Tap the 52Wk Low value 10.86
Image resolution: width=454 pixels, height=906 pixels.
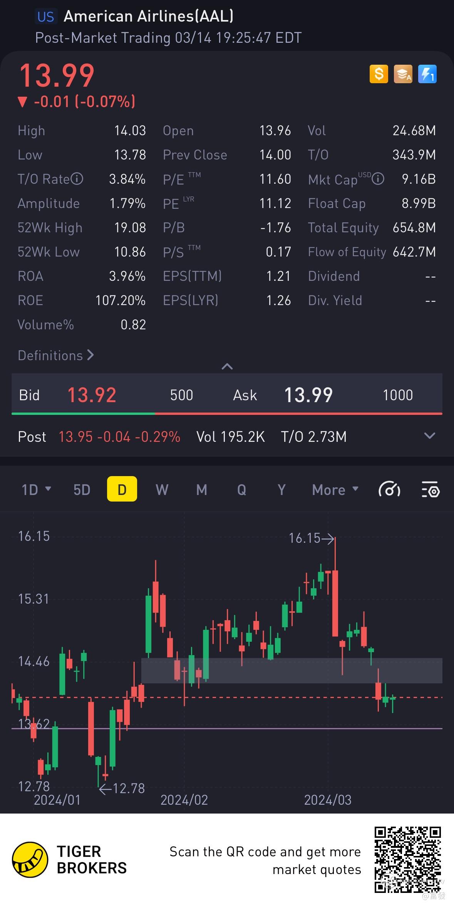pos(130,252)
